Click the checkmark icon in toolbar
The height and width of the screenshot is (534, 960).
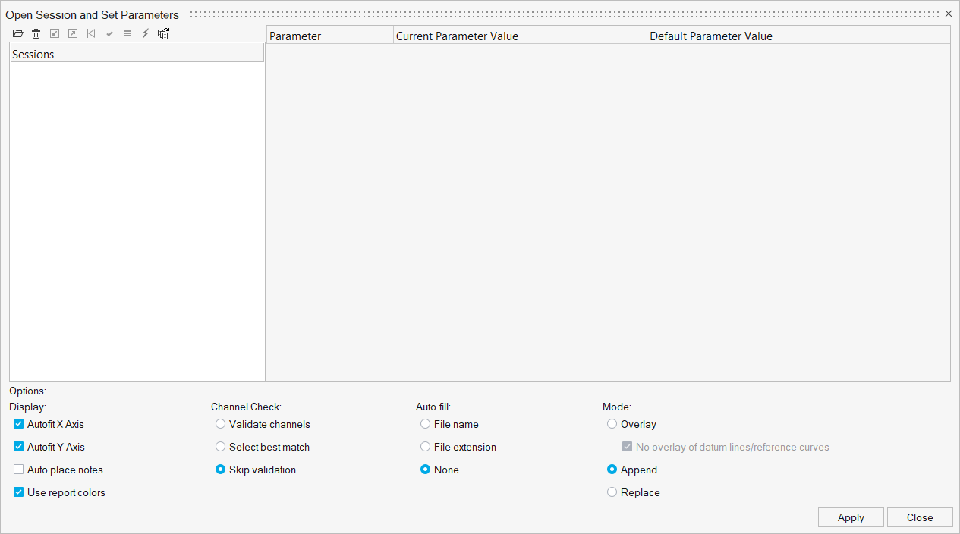[109, 33]
